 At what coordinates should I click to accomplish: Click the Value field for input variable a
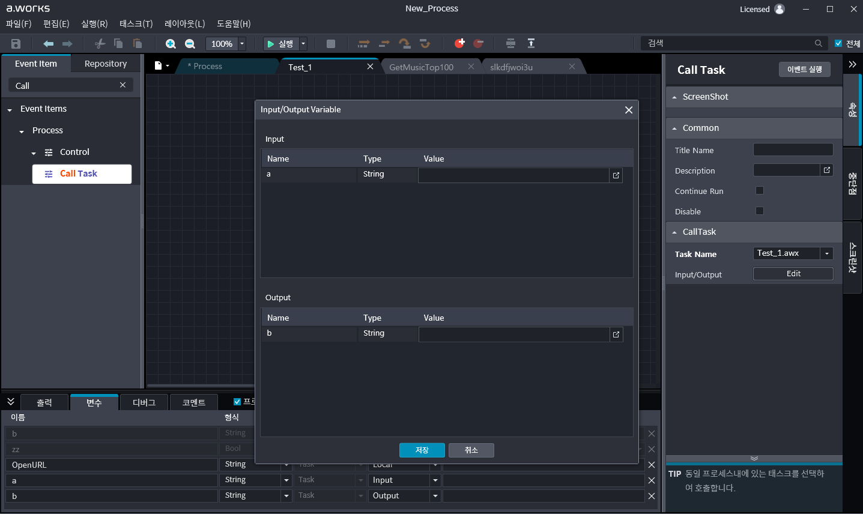[513, 175]
